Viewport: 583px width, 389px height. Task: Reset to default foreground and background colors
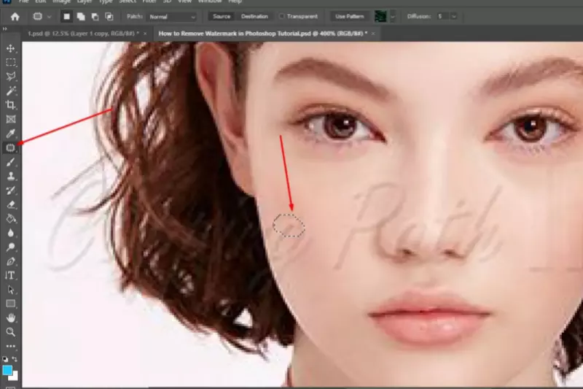pos(5,359)
